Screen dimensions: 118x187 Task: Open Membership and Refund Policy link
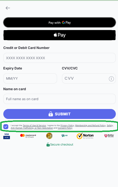pyautogui.click(x=90, y=125)
